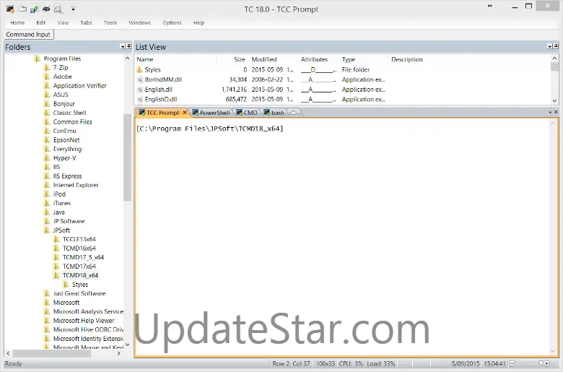Click the Take Command application icon in the title bar
563x372 pixels.
10,9
